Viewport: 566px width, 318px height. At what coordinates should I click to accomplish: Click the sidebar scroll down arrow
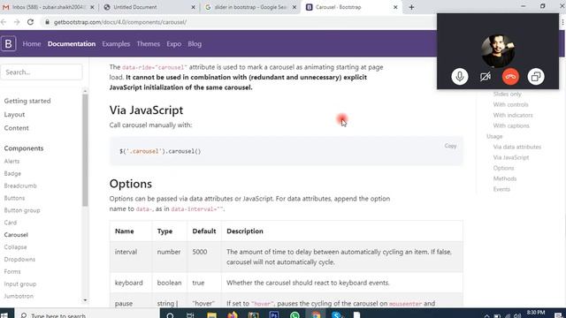(x=85, y=300)
